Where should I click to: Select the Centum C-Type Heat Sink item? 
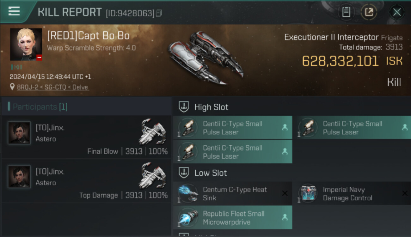pos(233,193)
